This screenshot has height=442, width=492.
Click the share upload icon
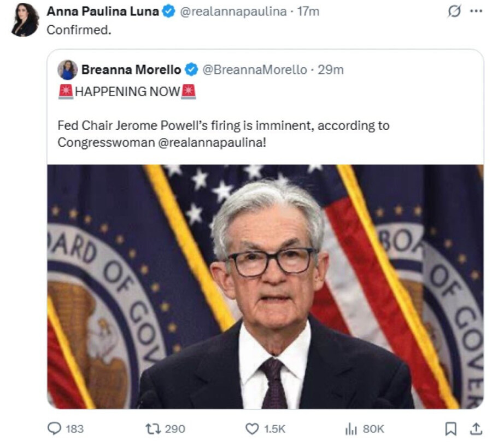point(476,429)
